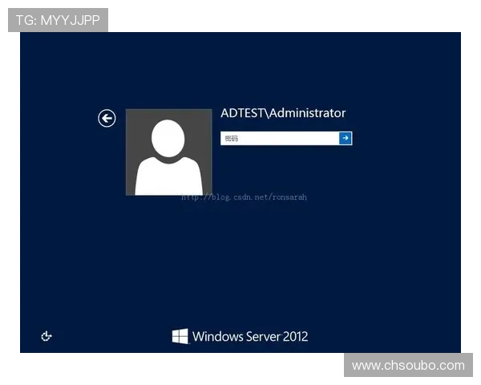Open the blog.csdn.net/ronsarah watermark link
The image size is (481, 385).
[244, 197]
